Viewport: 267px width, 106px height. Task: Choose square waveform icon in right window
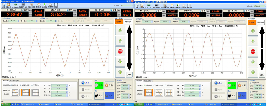(169, 92)
